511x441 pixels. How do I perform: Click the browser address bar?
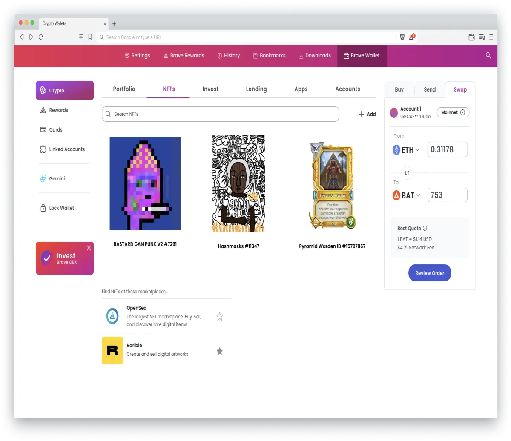click(247, 37)
